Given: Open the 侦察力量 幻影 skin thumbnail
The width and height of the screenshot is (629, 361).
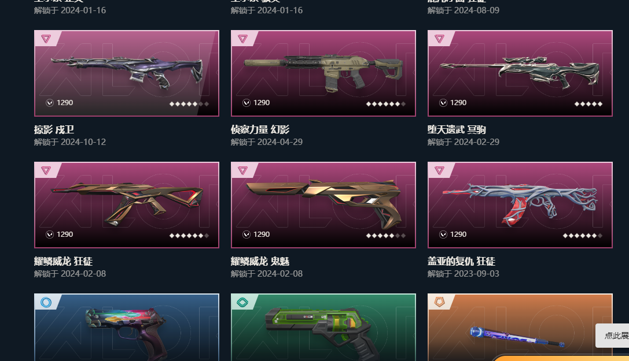Looking at the screenshot, I should point(323,73).
